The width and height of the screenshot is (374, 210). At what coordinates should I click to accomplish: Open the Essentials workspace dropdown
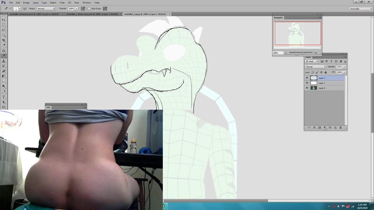[361, 9]
